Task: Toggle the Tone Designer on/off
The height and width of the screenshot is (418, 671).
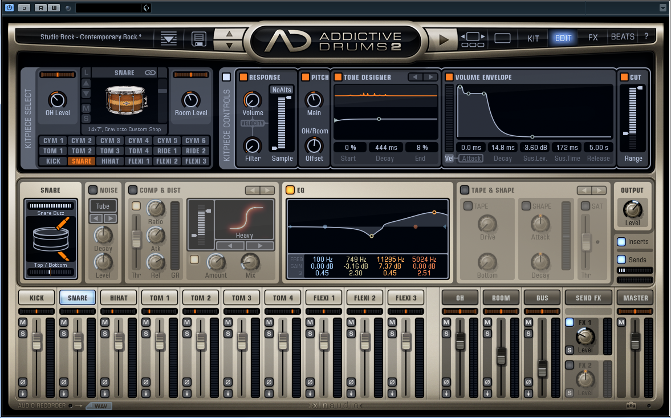Action: pos(338,77)
